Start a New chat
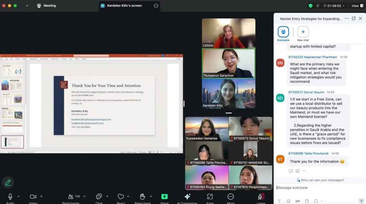 coord(303,32)
